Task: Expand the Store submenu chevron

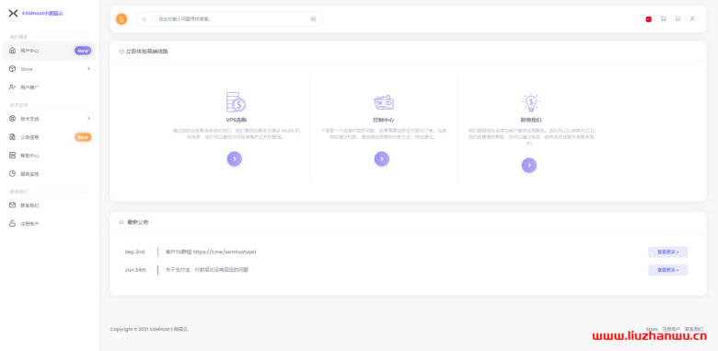Action: click(89, 69)
